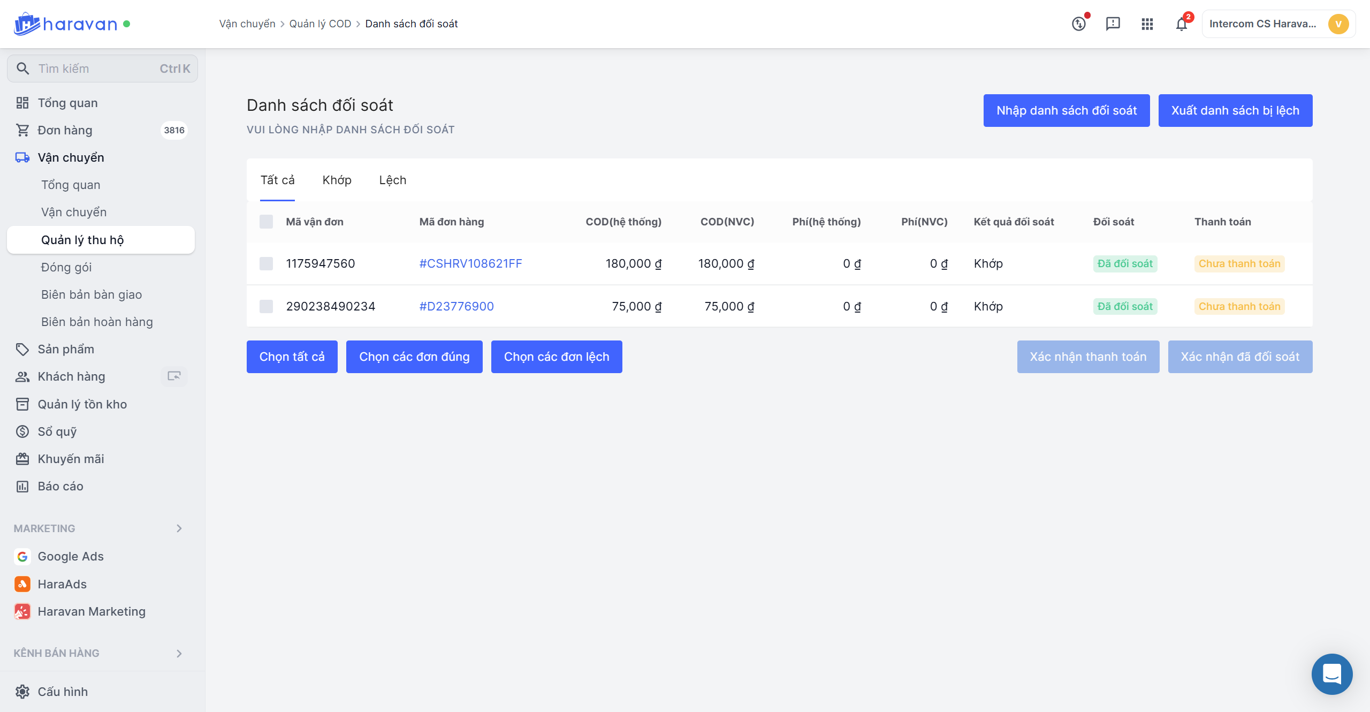Toggle the select-all checkbox in table header

(x=266, y=222)
